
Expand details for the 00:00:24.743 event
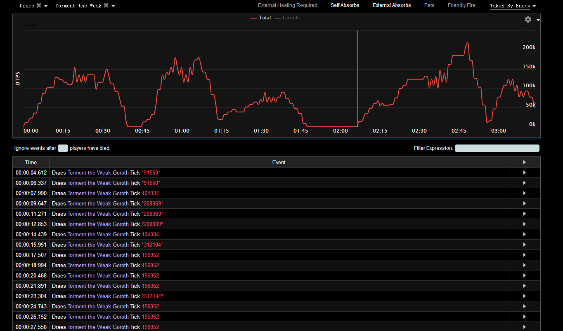(x=525, y=306)
